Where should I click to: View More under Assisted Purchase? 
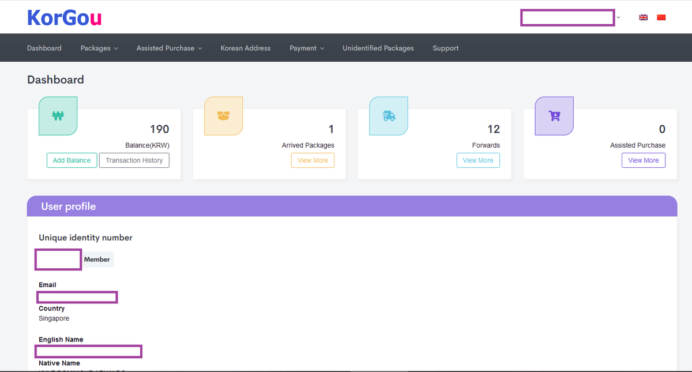[644, 160]
